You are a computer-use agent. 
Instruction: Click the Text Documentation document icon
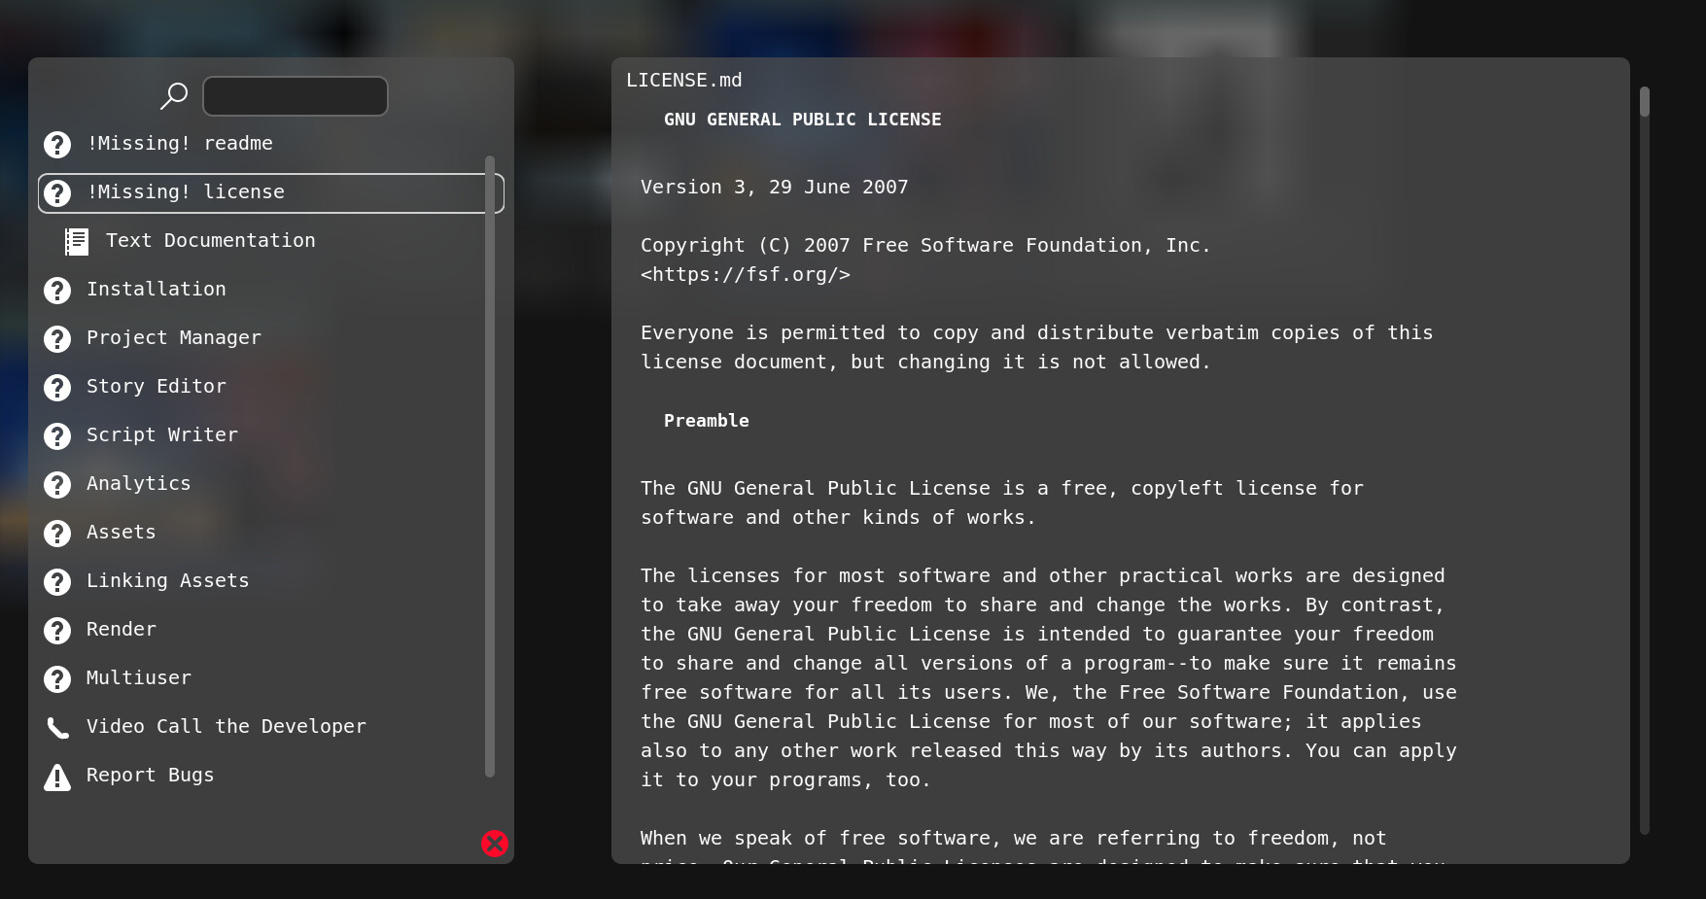[x=77, y=241]
